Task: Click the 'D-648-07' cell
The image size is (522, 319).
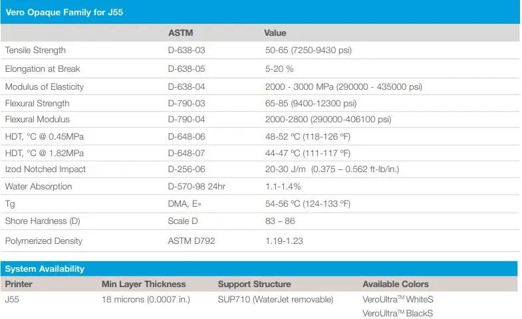Action: pos(186,154)
